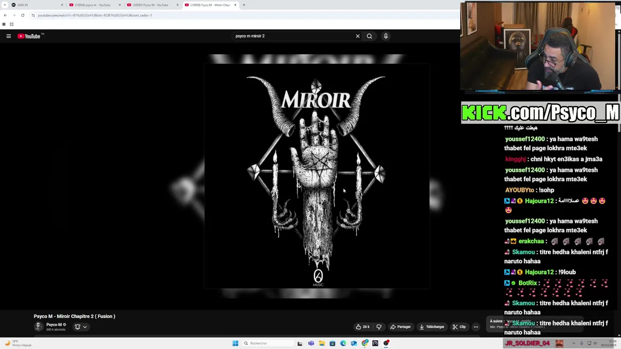621x349 pixels.
Task: Close the psyco m - YouTube tab
Action: coord(119,5)
